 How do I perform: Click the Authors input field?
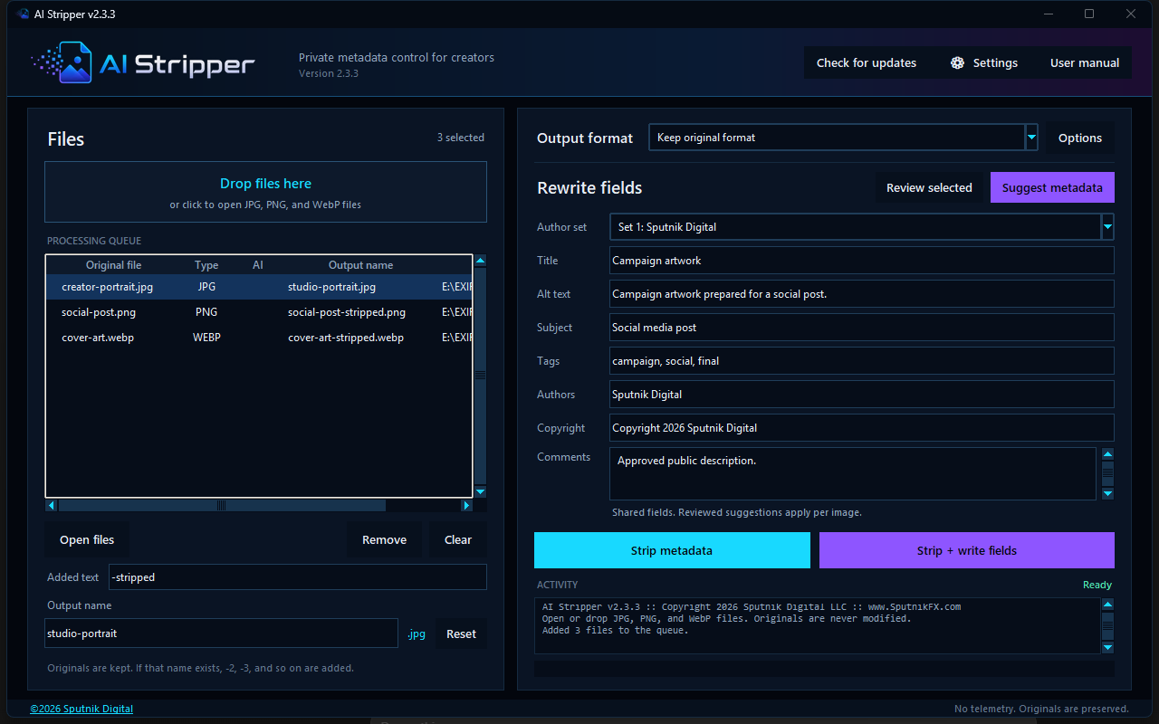pyautogui.click(x=862, y=395)
